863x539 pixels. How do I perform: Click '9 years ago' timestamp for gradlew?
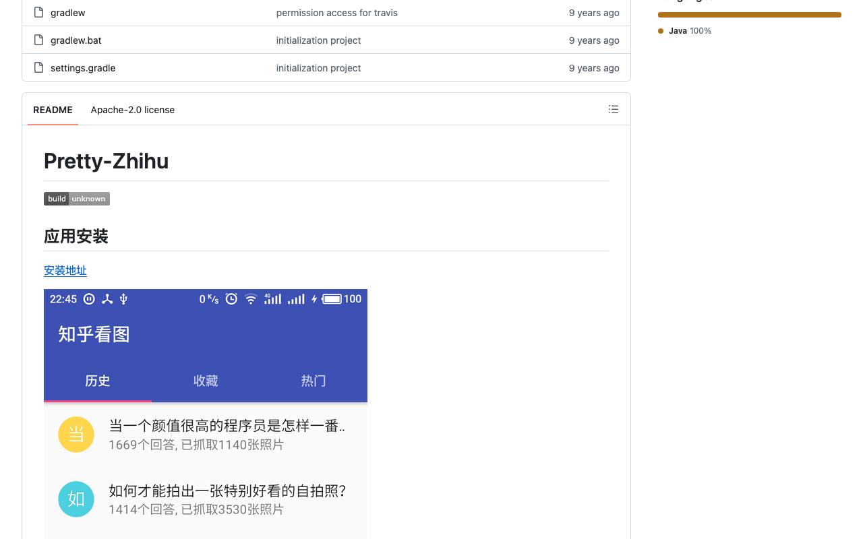click(594, 13)
